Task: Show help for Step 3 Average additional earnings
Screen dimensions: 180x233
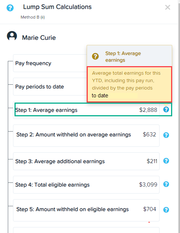Action: (166, 161)
